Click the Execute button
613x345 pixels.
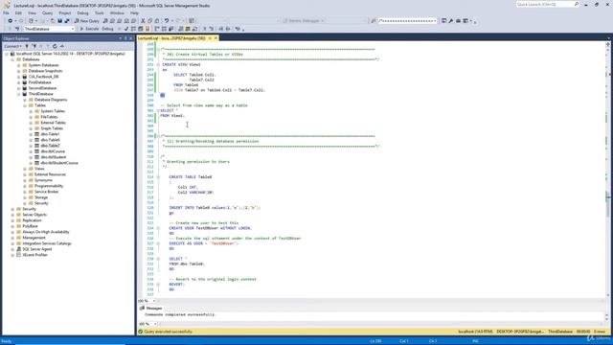point(89,29)
